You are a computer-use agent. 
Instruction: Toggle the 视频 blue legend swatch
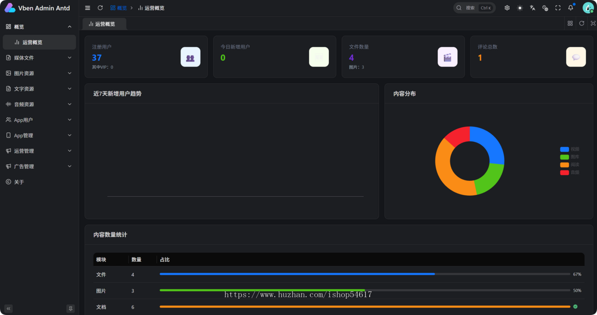tap(565, 149)
